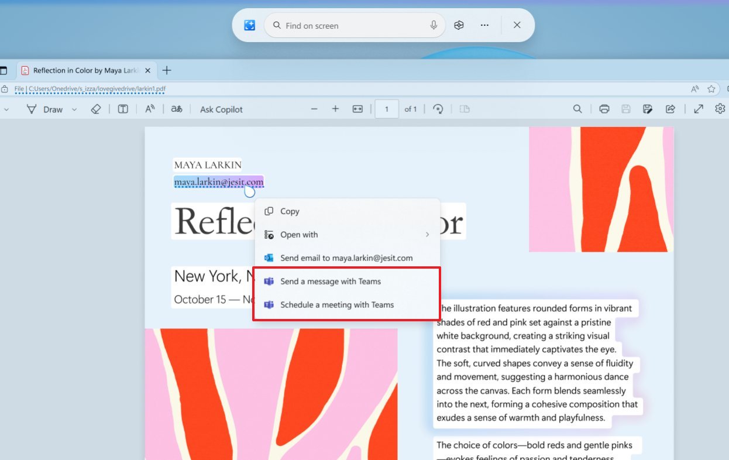
Task: Choose Send email to maya.larkin@jesit.com
Action: coord(348,258)
